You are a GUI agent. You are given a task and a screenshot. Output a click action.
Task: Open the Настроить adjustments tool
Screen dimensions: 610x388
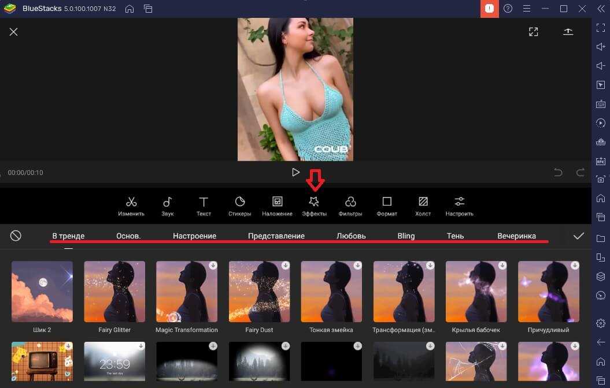459,206
